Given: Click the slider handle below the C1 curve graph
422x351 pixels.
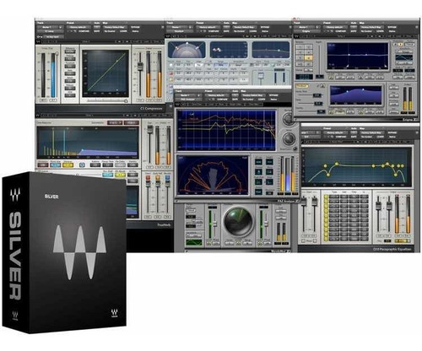Looking at the screenshot, I should pyautogui.click(x=126, y=100).
